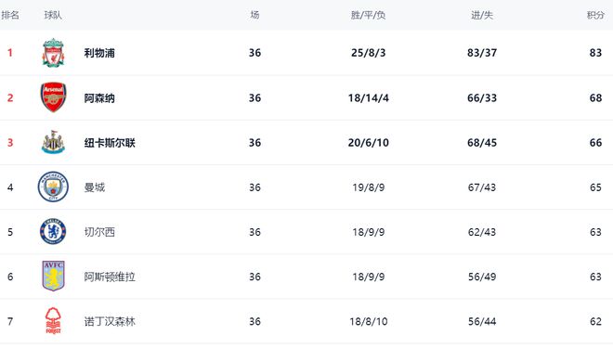The width and height of the screenshot is (613, 348).
Task: Click the 进/失 column header
Action: pos(482,15)
